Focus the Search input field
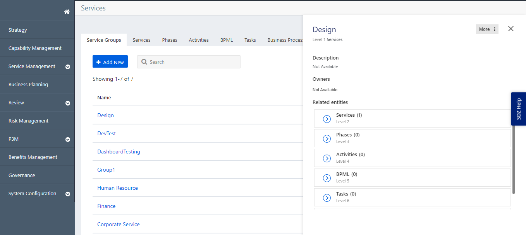Image resolution: width=526 pixels, height=235 pixels. [189, 62]
